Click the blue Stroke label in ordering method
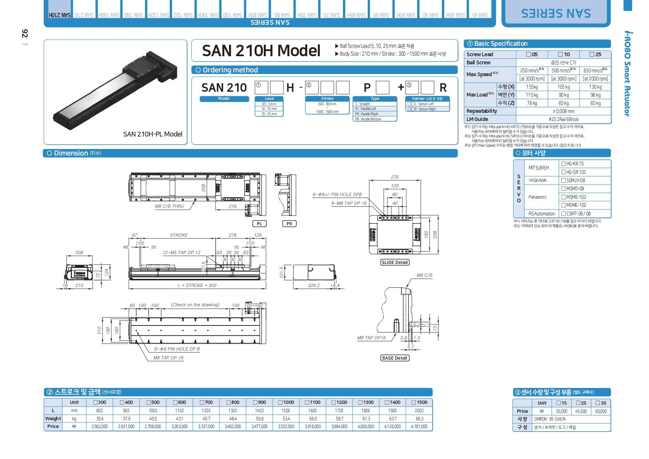Viewport: 649px width, 459px height. pyautogui.click(x=327, y=99)
